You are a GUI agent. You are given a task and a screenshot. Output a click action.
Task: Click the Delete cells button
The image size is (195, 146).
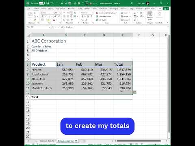126,16
